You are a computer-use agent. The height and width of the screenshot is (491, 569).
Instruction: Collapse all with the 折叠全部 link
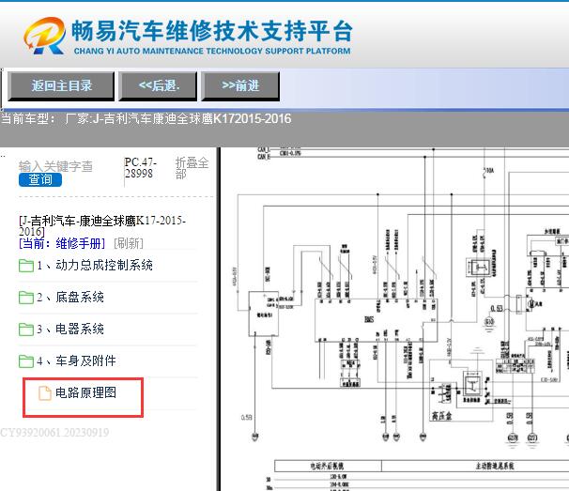pos(192,168)
